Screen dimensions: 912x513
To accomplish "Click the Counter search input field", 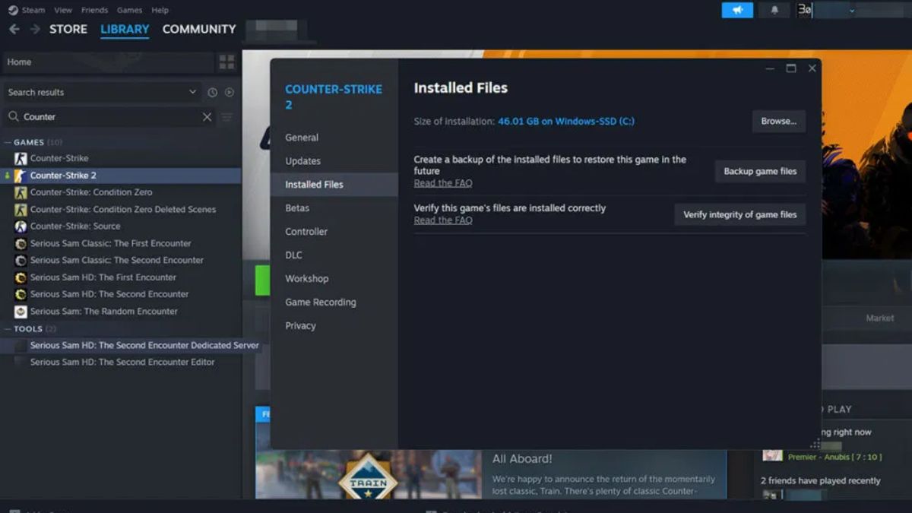I will coord(110,117).
